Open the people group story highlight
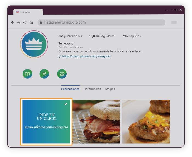The image size is (192, 157). point(62,74)
